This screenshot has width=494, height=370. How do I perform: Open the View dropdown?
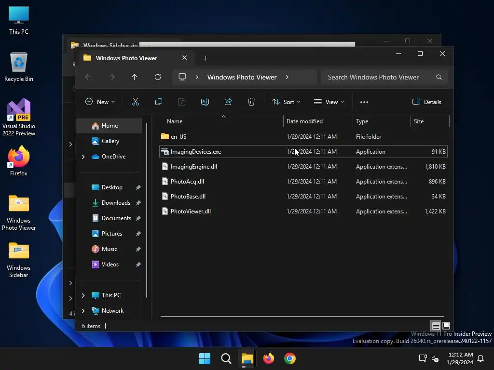[329, 102]
